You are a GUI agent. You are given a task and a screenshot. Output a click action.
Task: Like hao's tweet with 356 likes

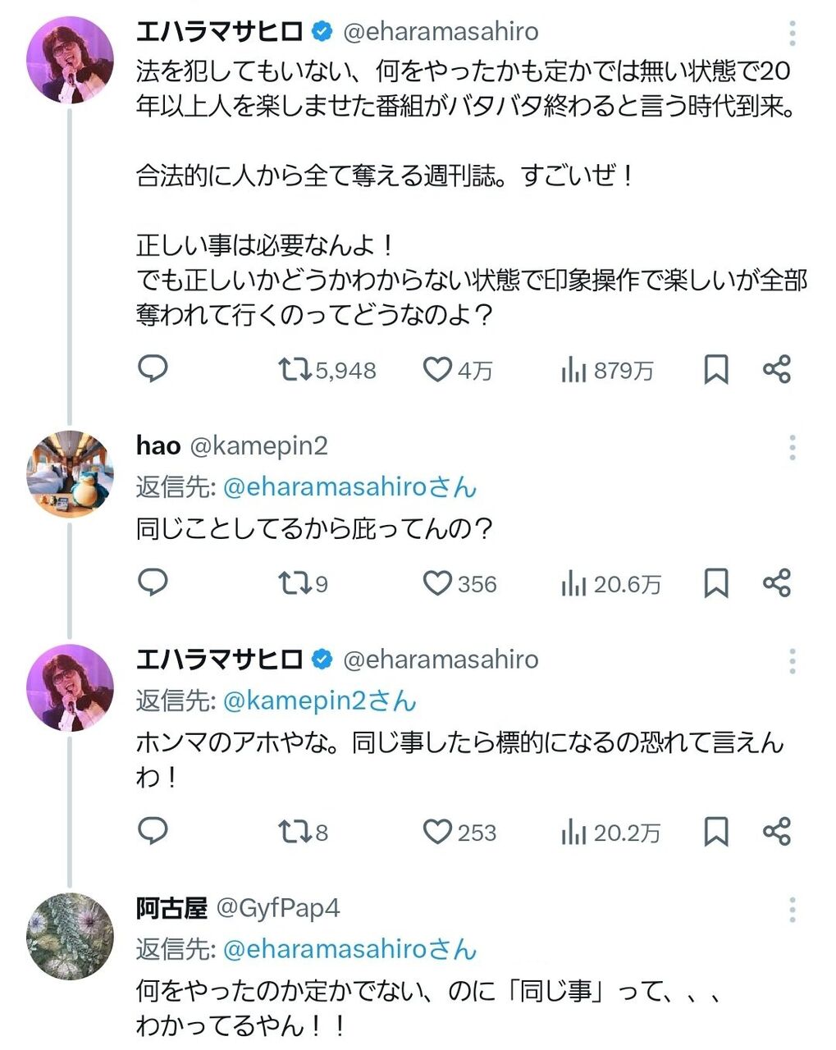pyautogui.click(x=437, y=583)
